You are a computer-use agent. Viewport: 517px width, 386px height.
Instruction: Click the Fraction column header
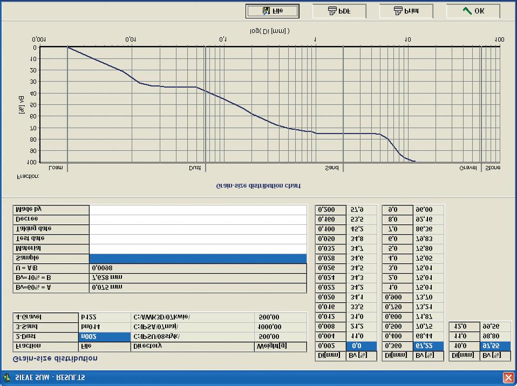click(45, 347)
